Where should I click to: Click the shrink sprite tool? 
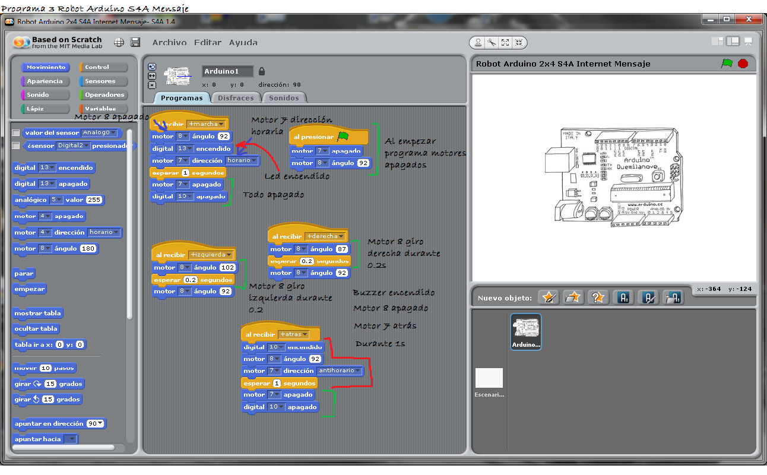click(x=519, y=43)
